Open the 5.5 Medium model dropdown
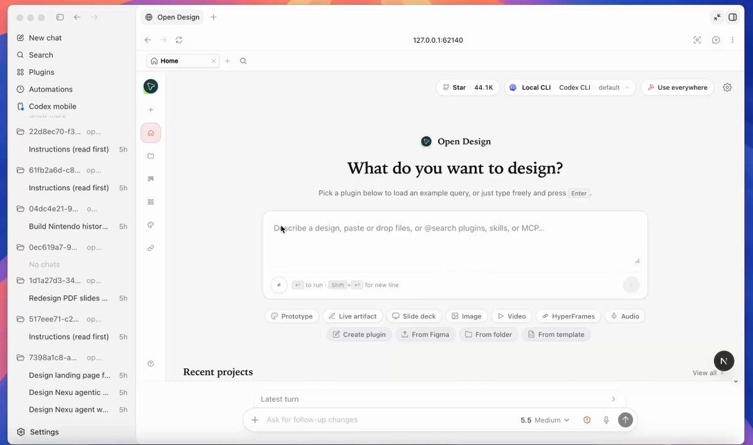753x445 pixels. (x=544, y=420)
